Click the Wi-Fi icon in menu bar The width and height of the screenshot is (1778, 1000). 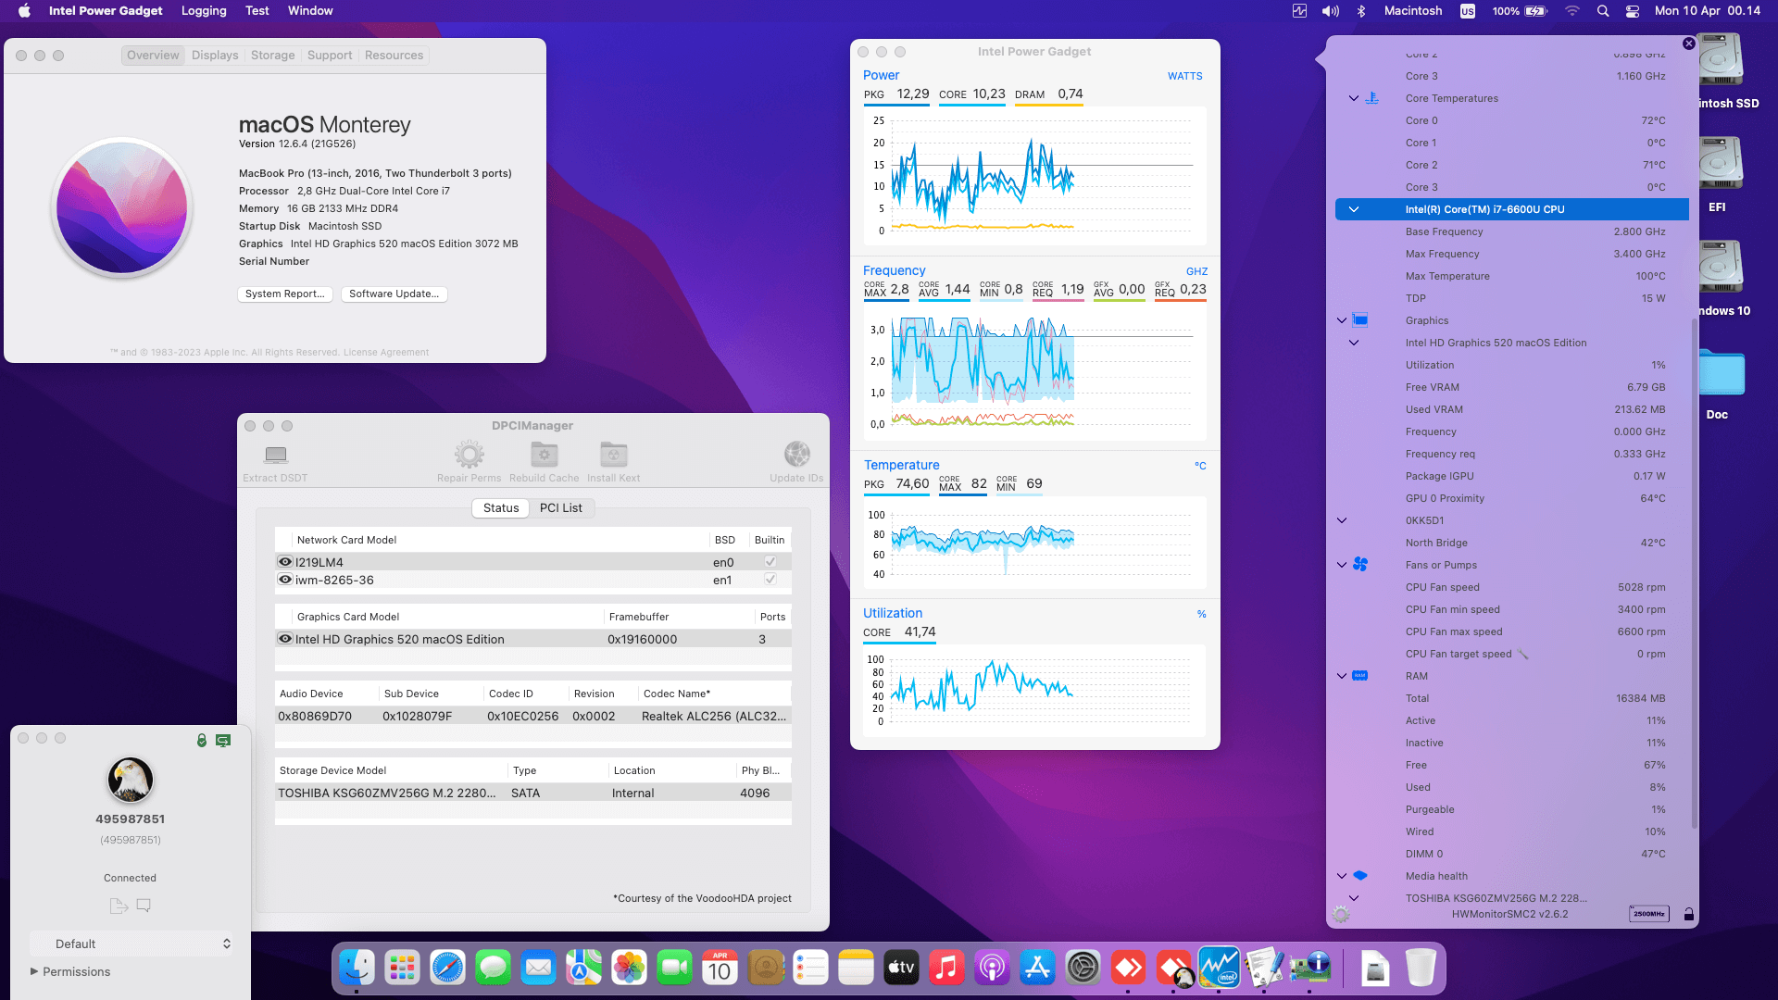1572,11
